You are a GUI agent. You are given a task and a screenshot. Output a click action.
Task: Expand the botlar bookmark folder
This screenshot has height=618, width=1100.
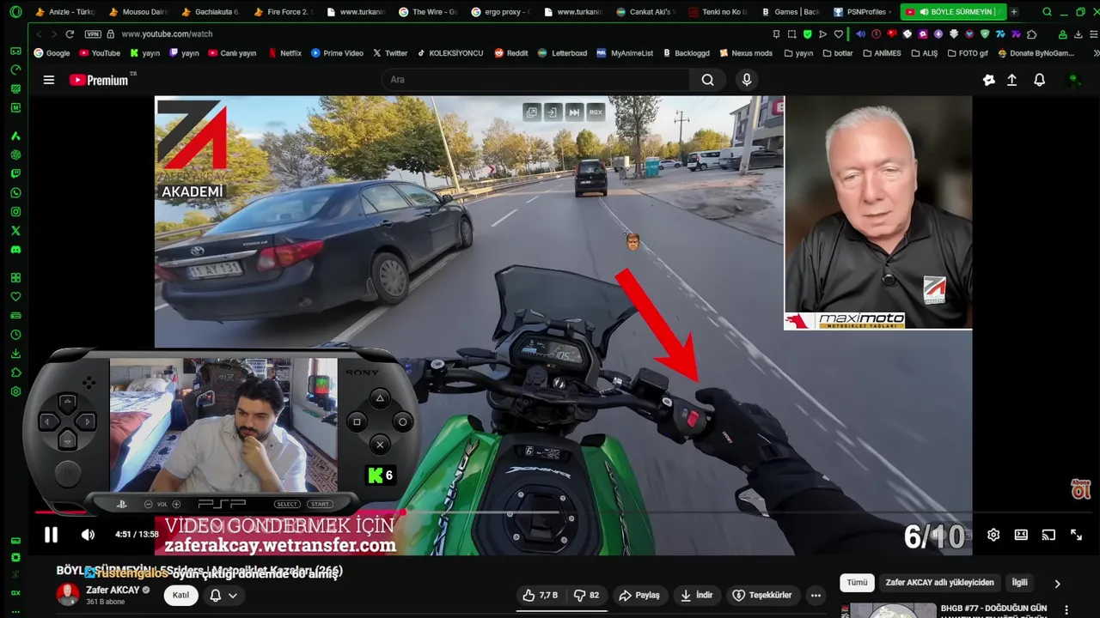(x=837, y=53)
